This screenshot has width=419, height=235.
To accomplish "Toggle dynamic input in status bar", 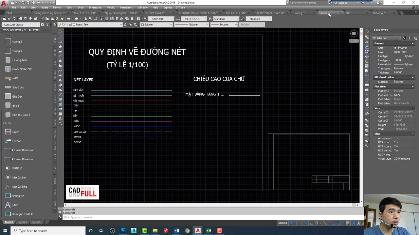I will point(305,223).
